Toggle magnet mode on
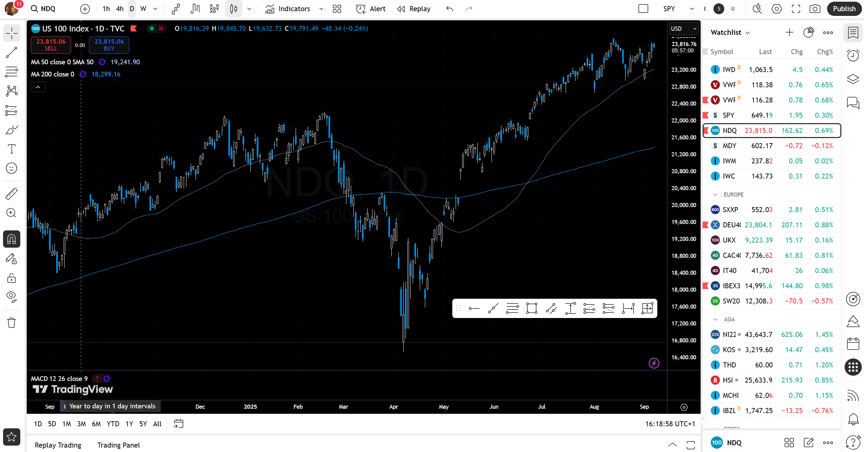This screenshot has height=452, width=864. 12,239
